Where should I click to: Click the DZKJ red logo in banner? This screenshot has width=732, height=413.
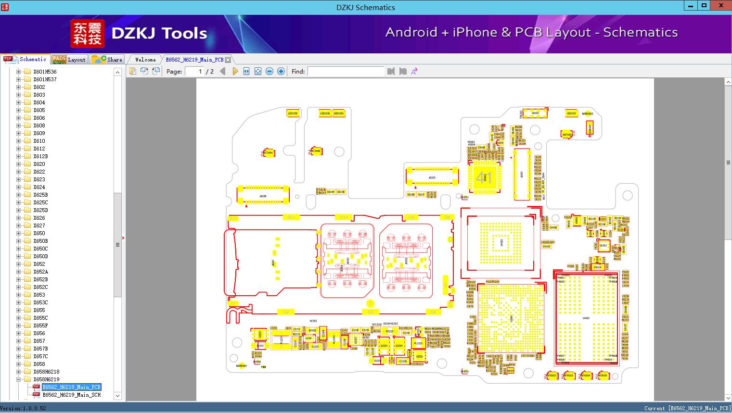click(x=88, y=34)
